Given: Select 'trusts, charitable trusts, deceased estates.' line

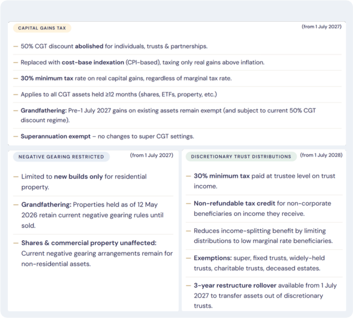Looking at the screenshot, I should 257,268.
